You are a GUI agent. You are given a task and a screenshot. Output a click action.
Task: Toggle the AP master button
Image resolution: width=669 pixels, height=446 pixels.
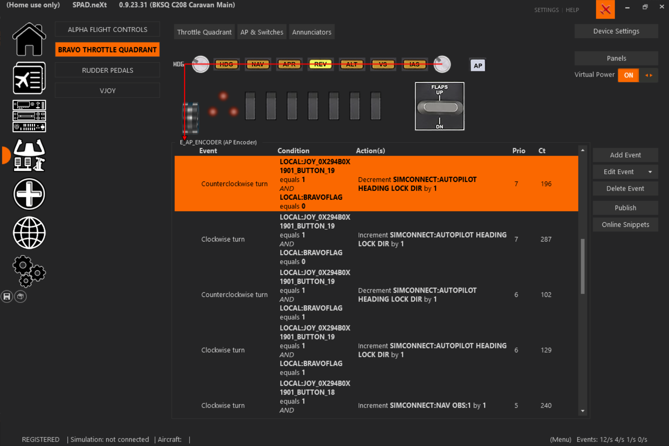click(x=478, y=66)
